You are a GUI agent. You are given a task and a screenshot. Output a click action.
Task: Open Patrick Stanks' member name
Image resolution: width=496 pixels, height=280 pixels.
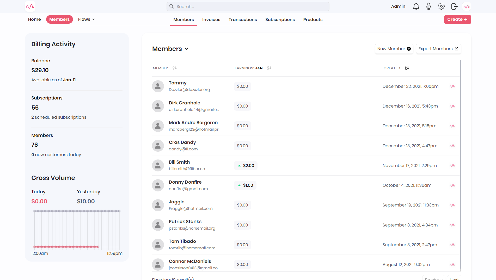pos(185,222)
